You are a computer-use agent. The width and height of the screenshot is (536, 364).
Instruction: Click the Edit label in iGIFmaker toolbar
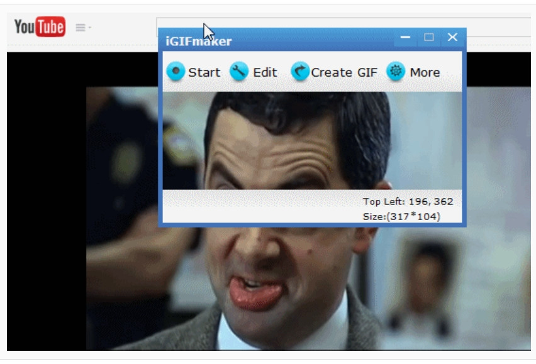click(x=265, y=72)
